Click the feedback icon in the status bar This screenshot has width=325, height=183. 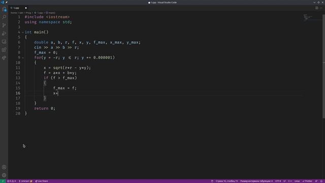316,181
